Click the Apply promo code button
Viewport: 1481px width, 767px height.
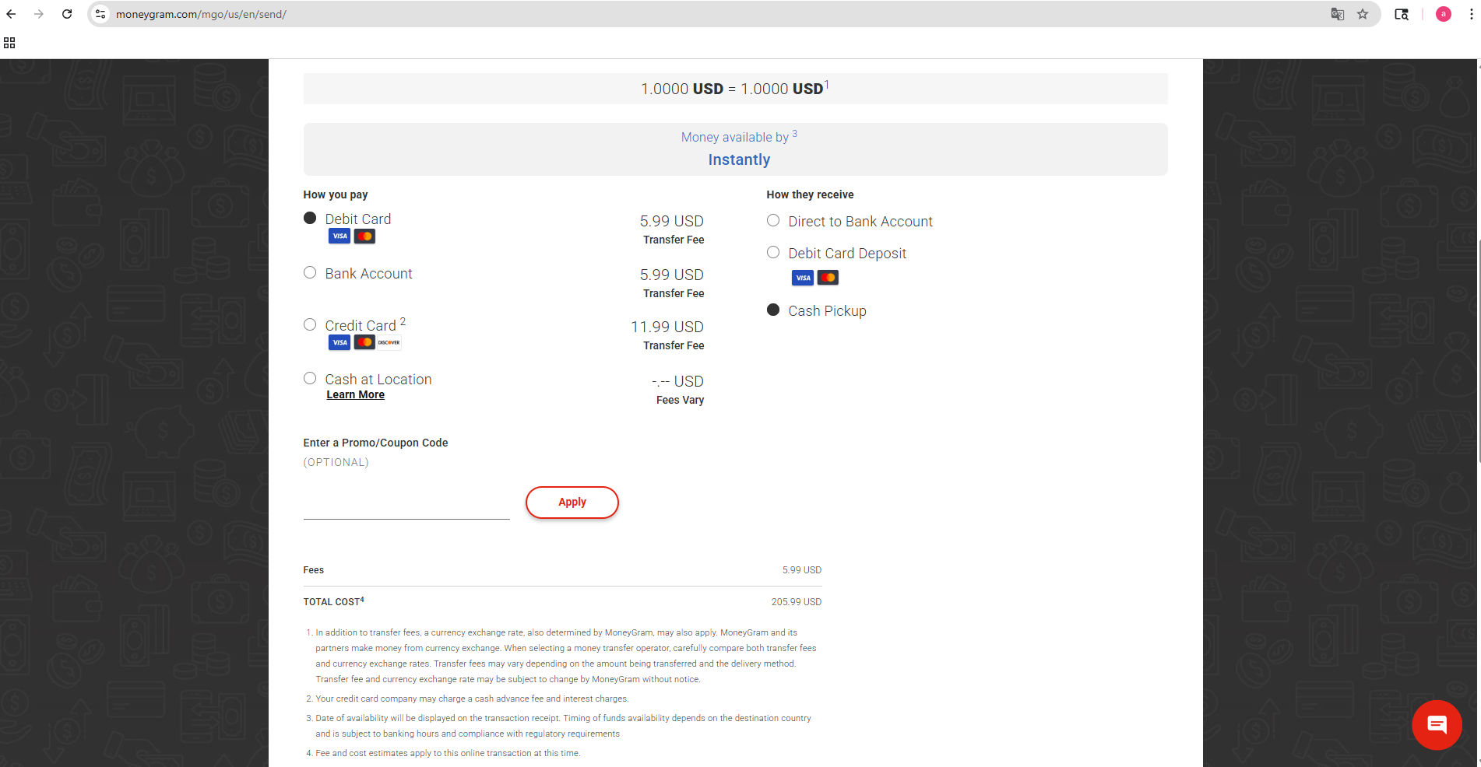coord(572,503)
